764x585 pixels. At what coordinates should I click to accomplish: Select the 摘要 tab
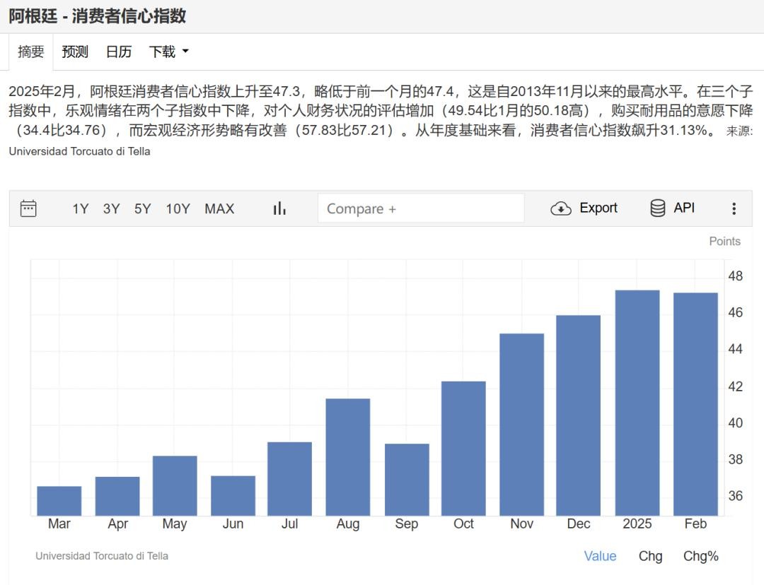(31, 52)
